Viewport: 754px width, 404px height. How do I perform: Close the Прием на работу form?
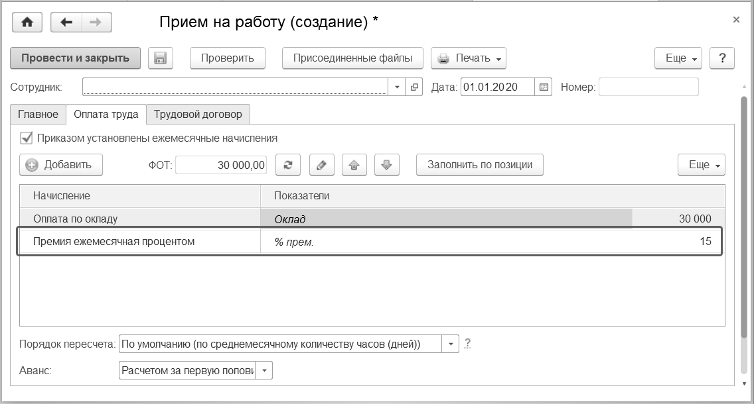pos(736,20)
